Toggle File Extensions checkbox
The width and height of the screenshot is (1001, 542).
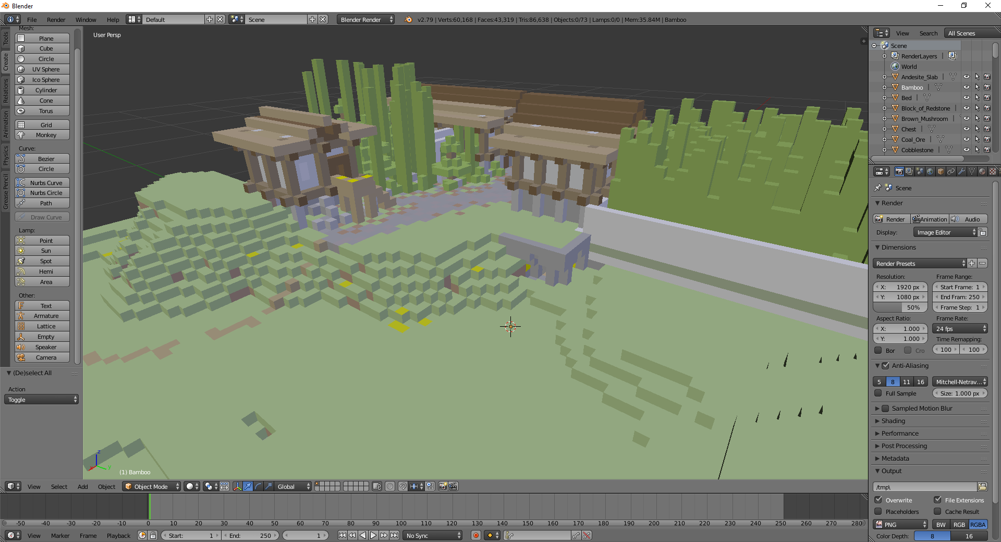(x=937, y=500)
